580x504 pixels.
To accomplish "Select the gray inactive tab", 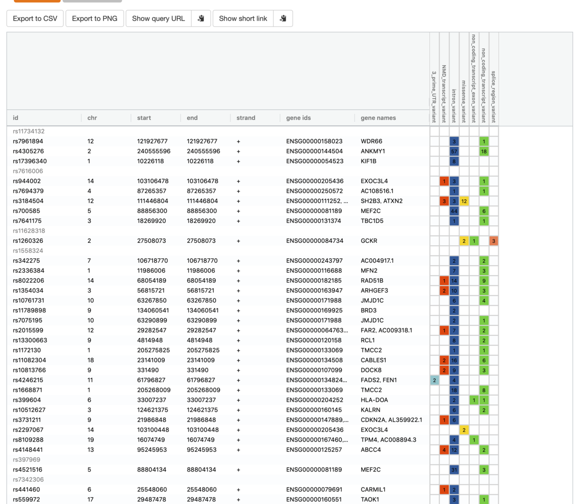I will click(x=92, y=1).
